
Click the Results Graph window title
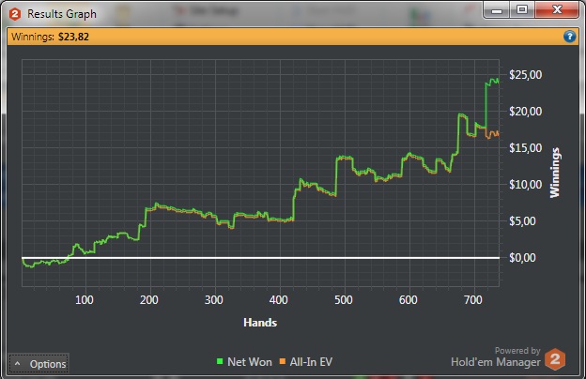62,14
